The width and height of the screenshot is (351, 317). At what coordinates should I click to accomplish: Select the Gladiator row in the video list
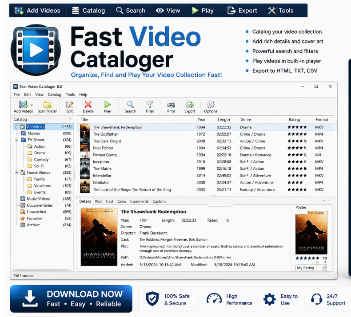pos(206,182)
